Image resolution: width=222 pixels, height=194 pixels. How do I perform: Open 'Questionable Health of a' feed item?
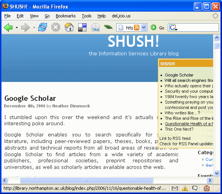coord(189,124)
